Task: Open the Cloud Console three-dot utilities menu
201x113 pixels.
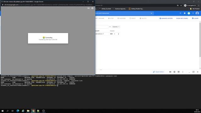Action: coord(193,13)
